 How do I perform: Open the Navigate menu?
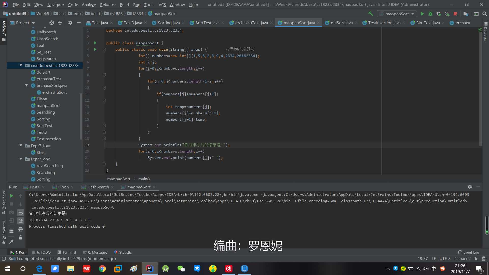point(56,4)
